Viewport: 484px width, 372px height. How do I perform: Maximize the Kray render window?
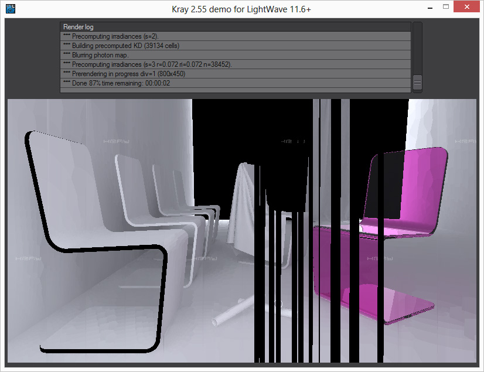pos(446,7)
